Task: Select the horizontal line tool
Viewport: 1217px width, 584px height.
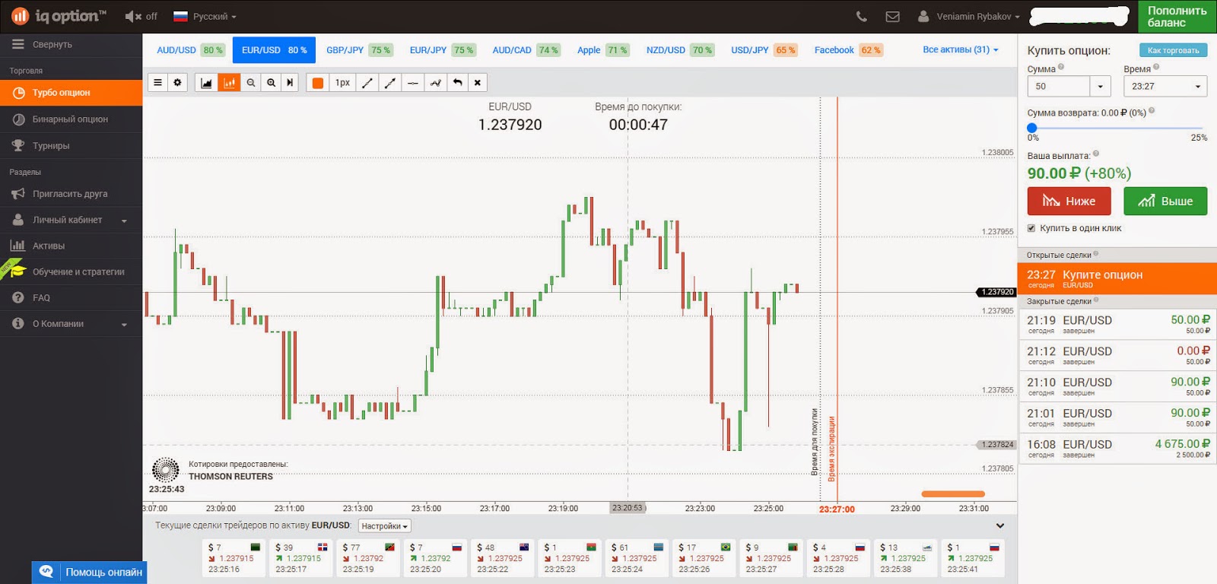Action: (x=412, y=82)
